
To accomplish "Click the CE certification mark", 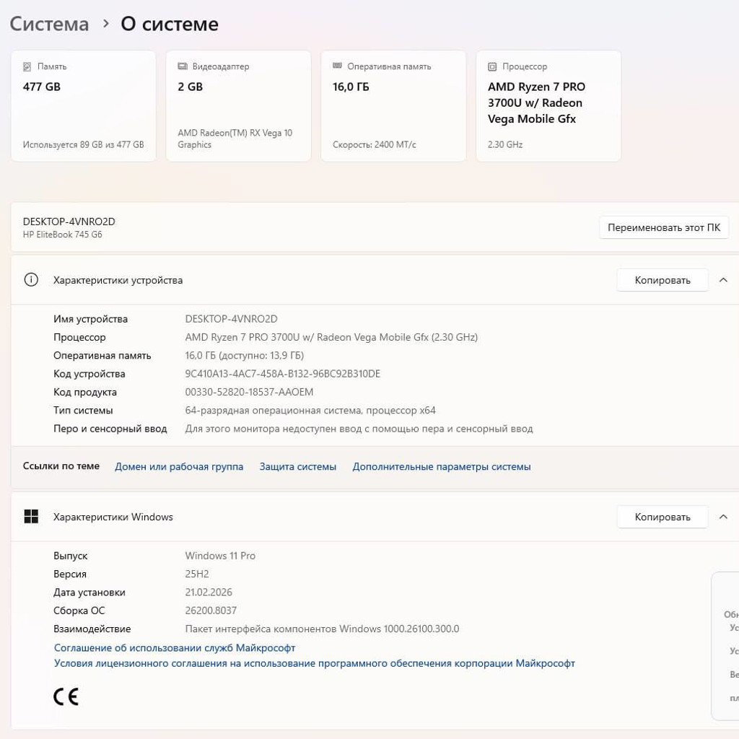I will [x=66, y=696].
